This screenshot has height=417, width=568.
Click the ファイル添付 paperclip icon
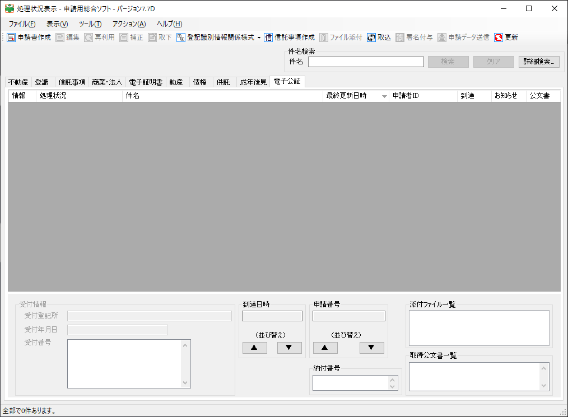(323, 38)
